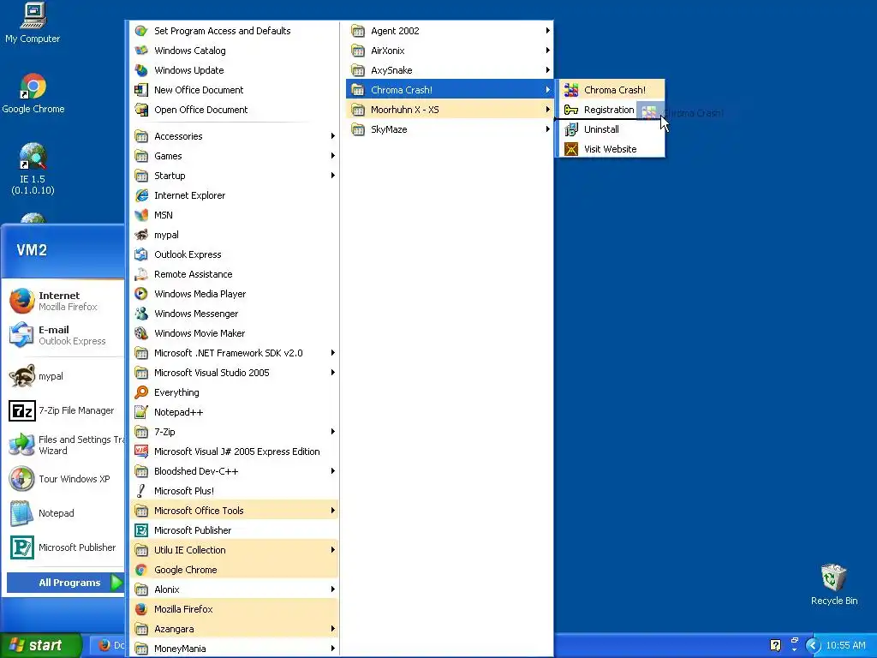
Task: Launch mypal from pinned Start list
Action: (x=63, y=376)
